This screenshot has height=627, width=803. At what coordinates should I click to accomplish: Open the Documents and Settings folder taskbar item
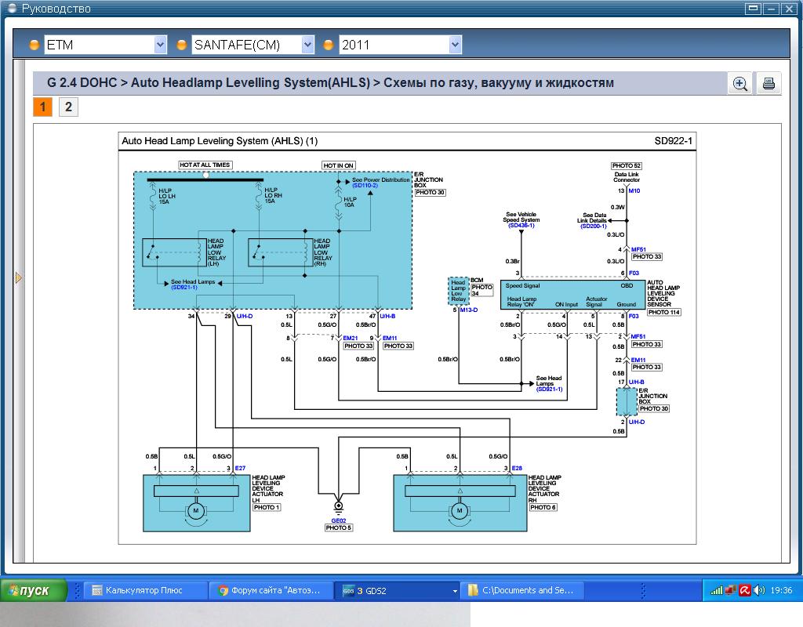click(523, 590)
